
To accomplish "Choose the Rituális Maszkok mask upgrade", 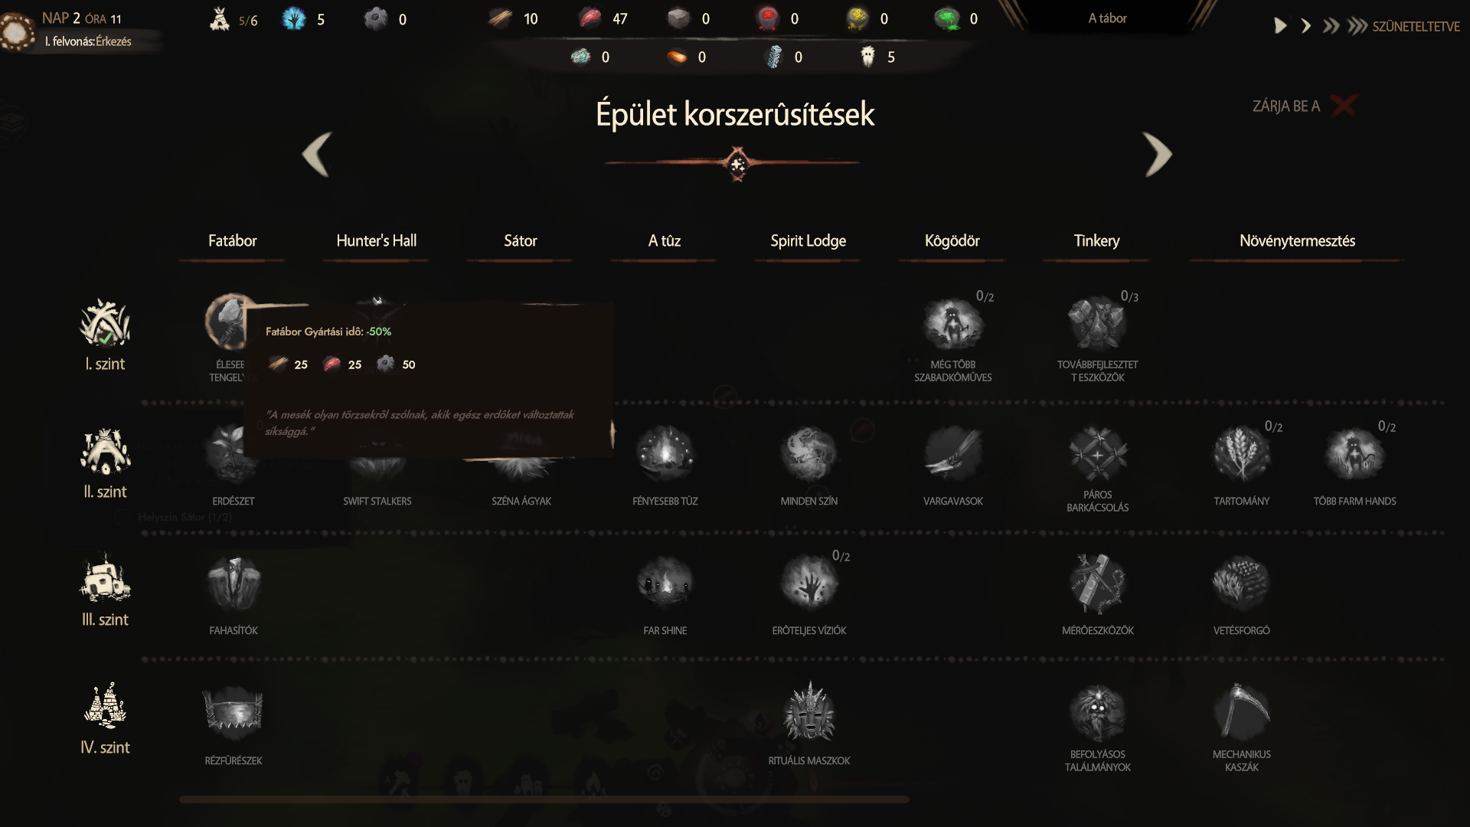I will pyautogui.click(x=809, y=711).
